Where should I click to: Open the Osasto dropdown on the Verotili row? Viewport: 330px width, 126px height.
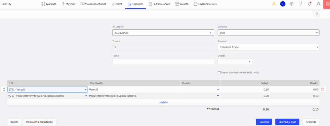click(x=218, y=89)
